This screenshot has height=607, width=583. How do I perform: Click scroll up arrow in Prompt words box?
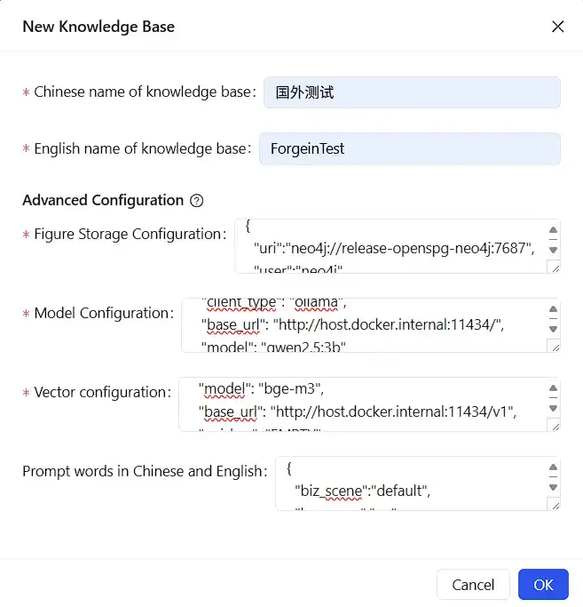pyautogui.click(x=553, y=467)
